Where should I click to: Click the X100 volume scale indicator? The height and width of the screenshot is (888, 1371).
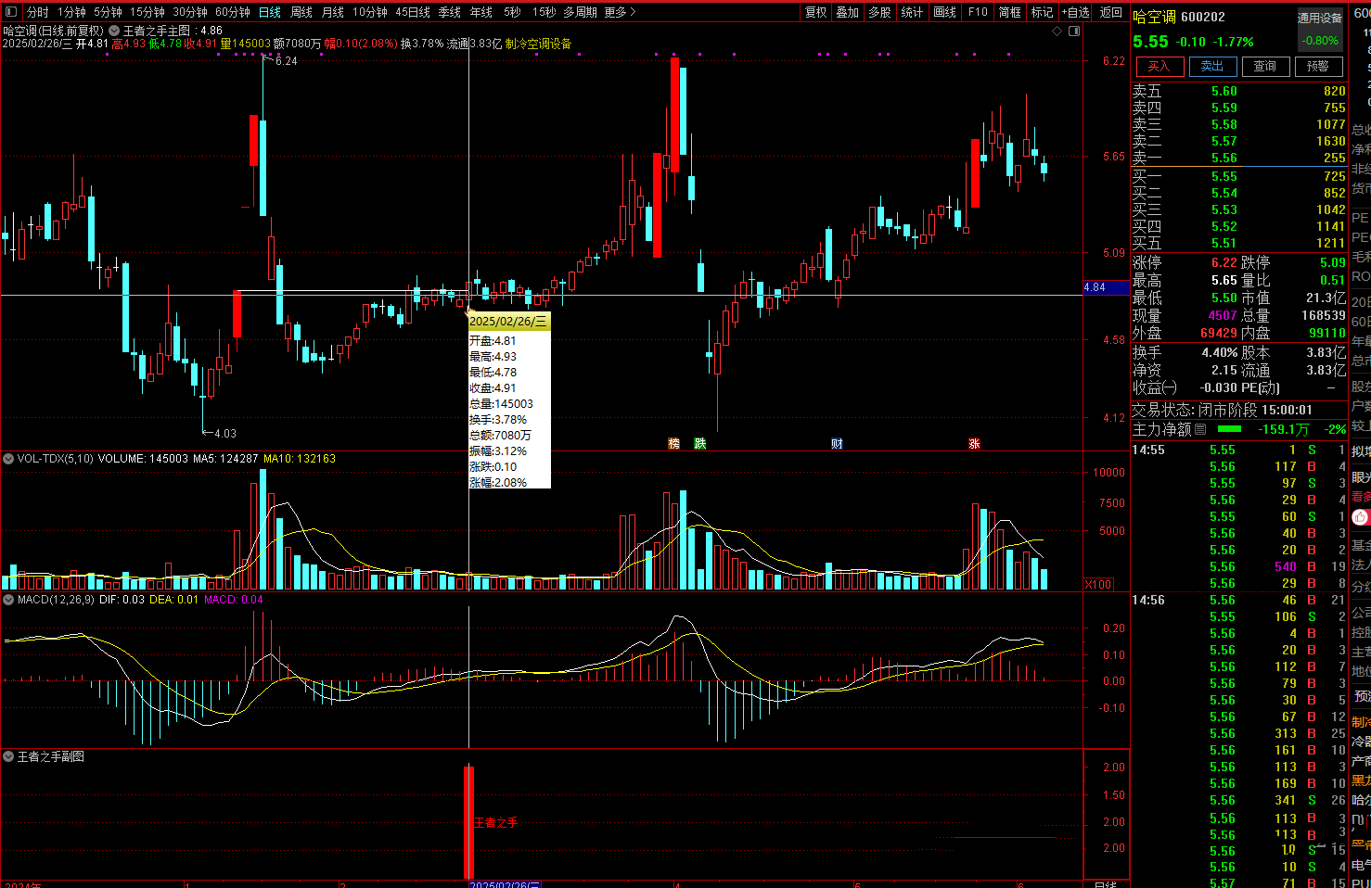pyautogui.click(x=1099, y=584)
